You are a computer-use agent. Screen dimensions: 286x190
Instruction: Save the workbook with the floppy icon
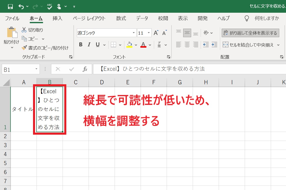(11, 6)
